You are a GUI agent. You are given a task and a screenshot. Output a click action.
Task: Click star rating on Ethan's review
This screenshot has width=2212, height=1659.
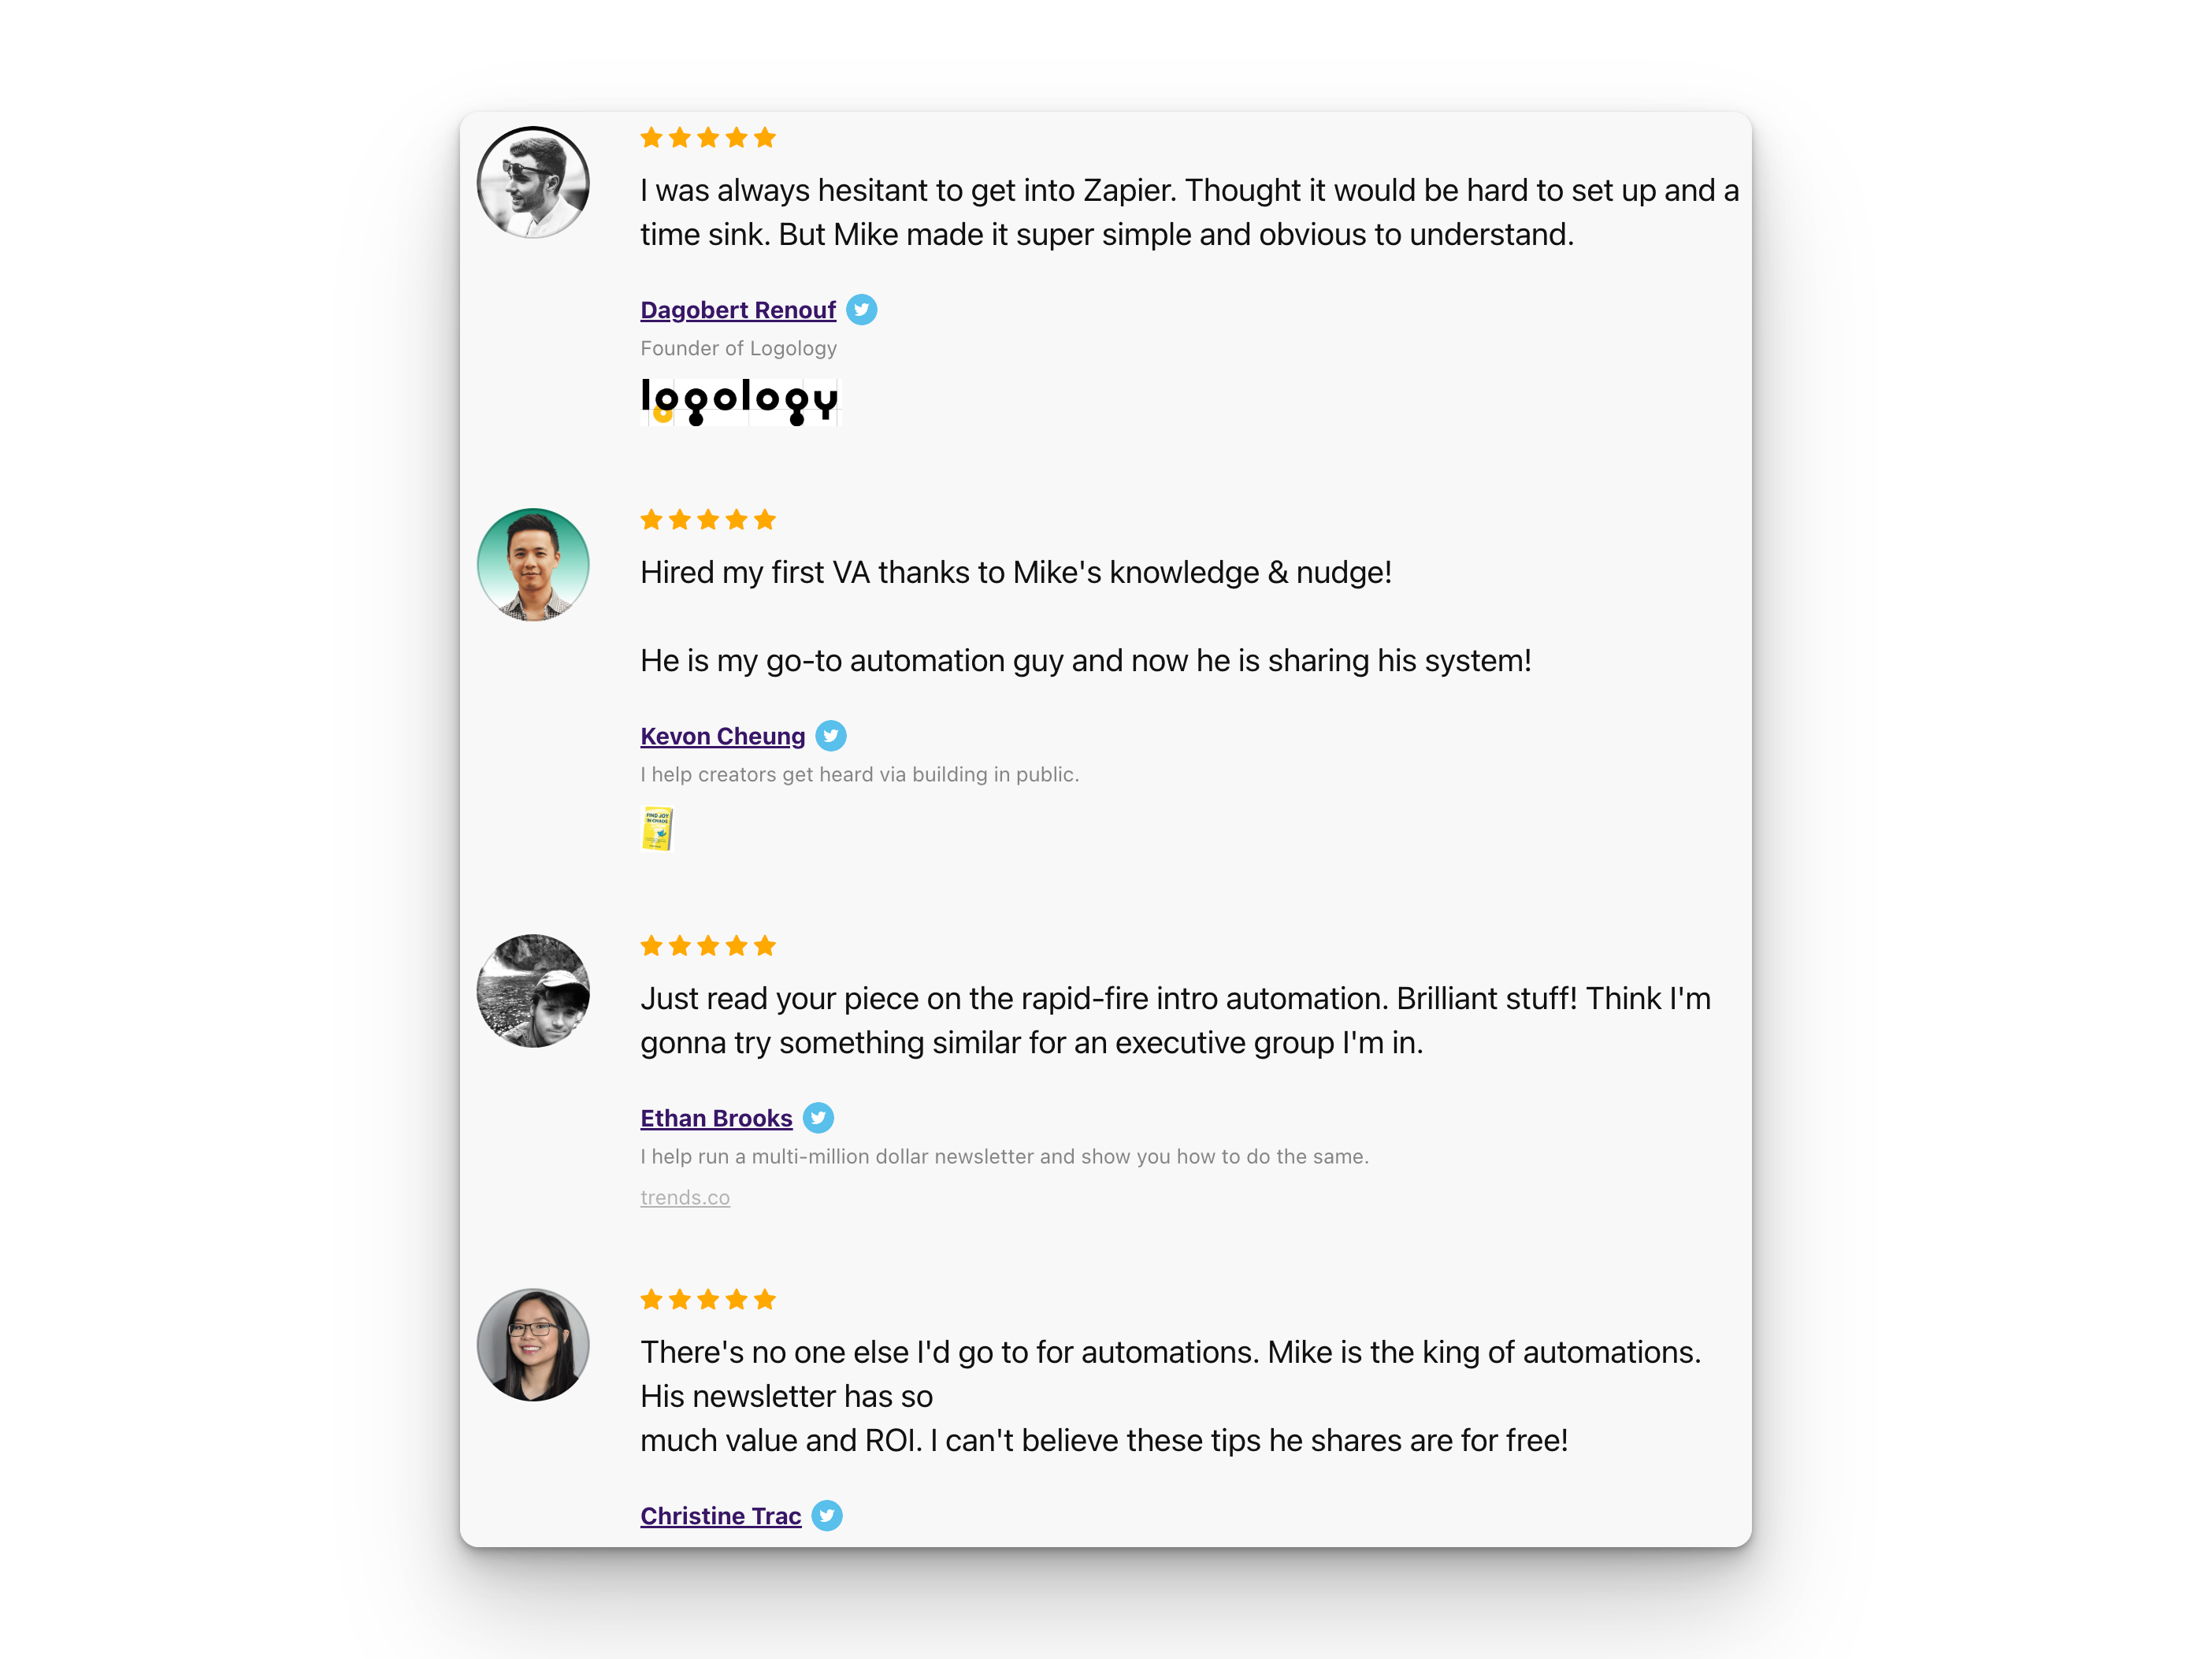coord(708,946)
